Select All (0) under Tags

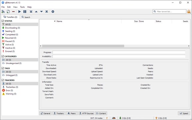click(20, 72)
